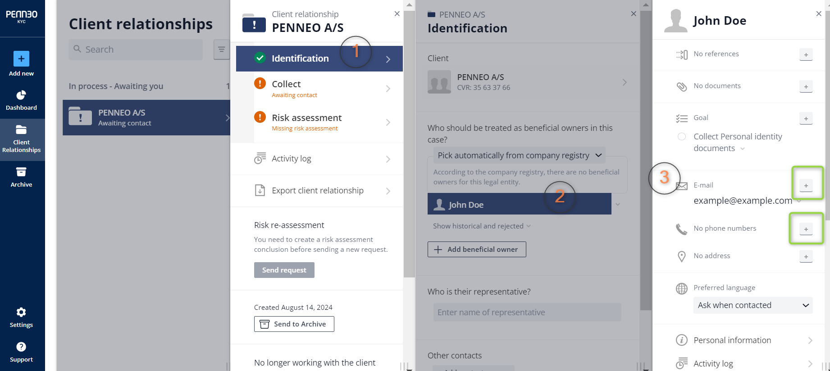Image resolution: width=830 pixels, height=371 pixels.
Task: Add a document with plus button
Action: pos(806,86)
